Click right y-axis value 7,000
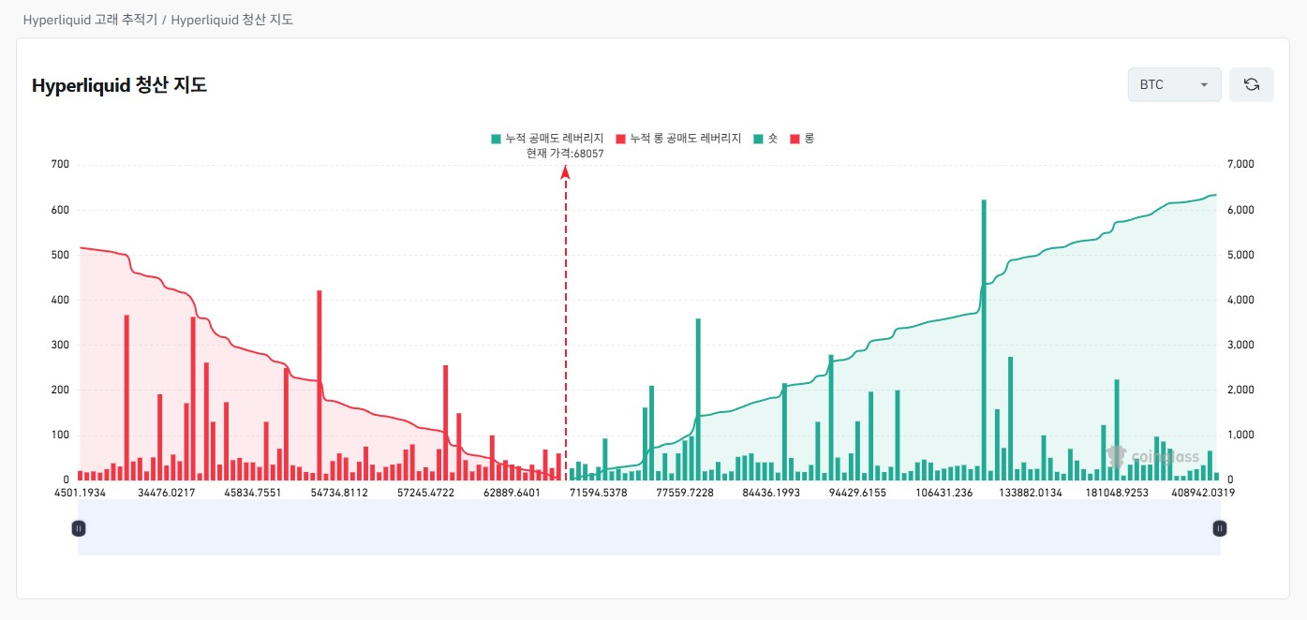 click(x=1240, y=165)
